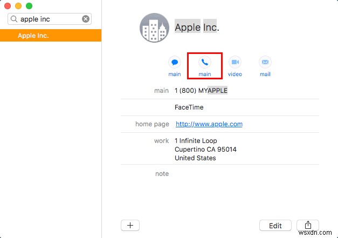
Task: Click the Cupertino CA 95014 line
Action: point(205,149)
